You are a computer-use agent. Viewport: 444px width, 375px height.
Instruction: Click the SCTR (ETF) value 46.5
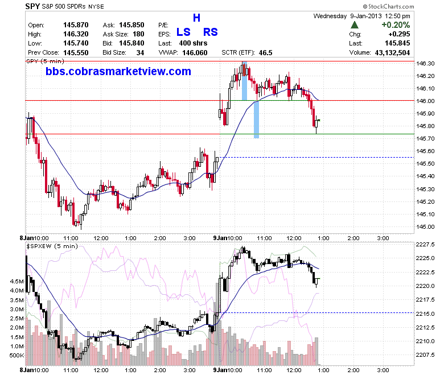pyautogui.click(x=265, y=53)
